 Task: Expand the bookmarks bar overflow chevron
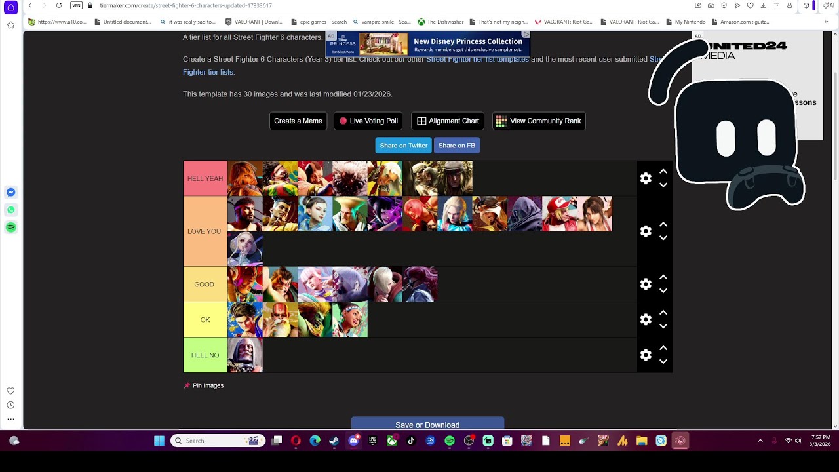point(826,22)
